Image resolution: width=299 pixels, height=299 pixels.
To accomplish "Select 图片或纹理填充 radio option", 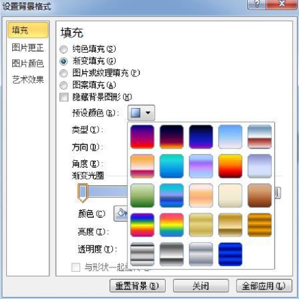I will pyautogui.click(x=64, y=73).
